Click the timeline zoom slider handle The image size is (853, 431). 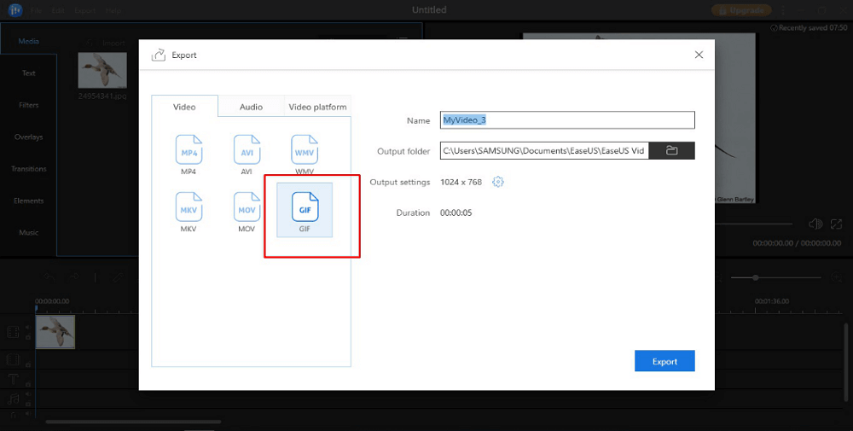[x=755, y=277]
